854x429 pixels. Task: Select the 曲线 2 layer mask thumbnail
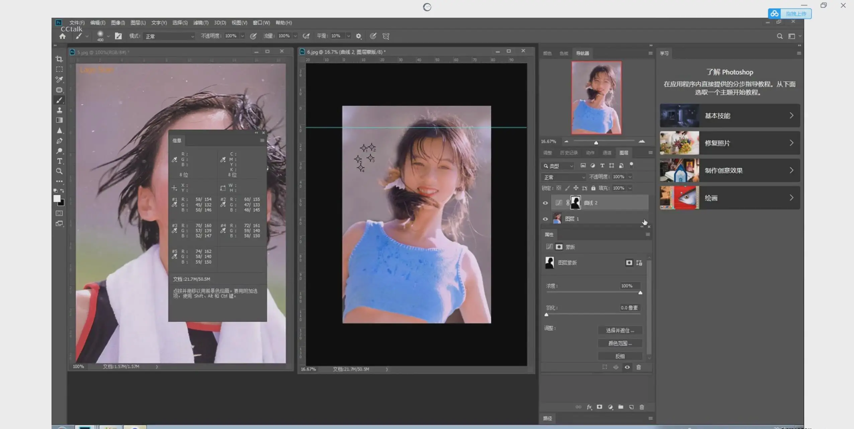(x=575, y=203)
